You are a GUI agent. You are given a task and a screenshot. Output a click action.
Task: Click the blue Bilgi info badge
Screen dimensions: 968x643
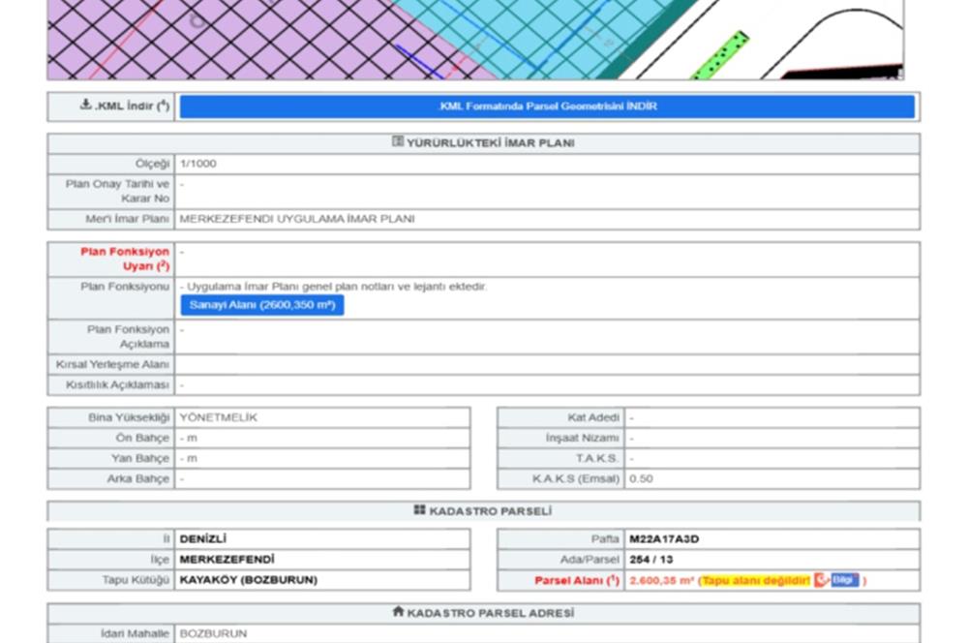point(843,580)
